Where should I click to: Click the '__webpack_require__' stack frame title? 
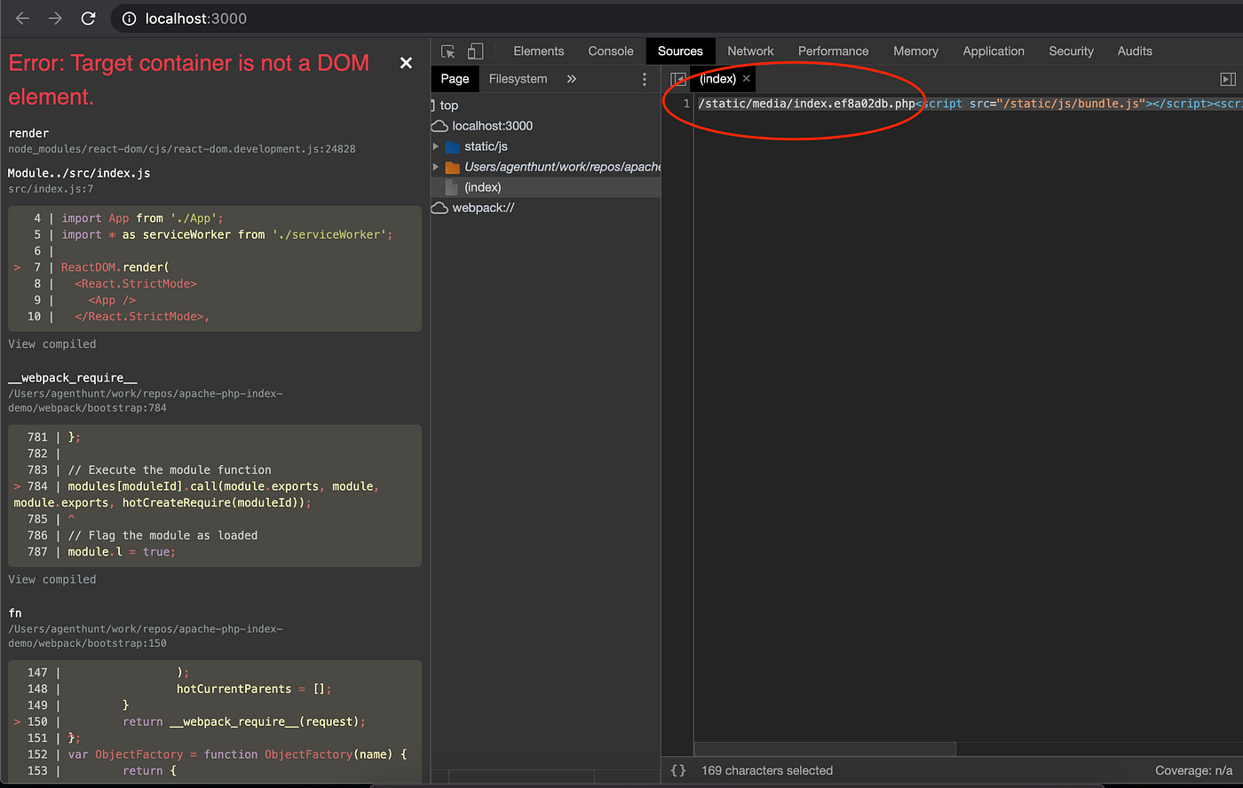tap(73, 378)
